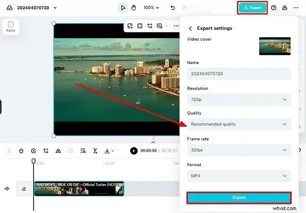This screenshot has height=213, width=306.
Task: Open the 30fps frame rate dropdown
Action: coord(239,150)
